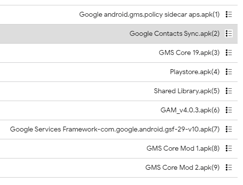
Task: Open Shared Library.apk(5) file
Action: 187,91
